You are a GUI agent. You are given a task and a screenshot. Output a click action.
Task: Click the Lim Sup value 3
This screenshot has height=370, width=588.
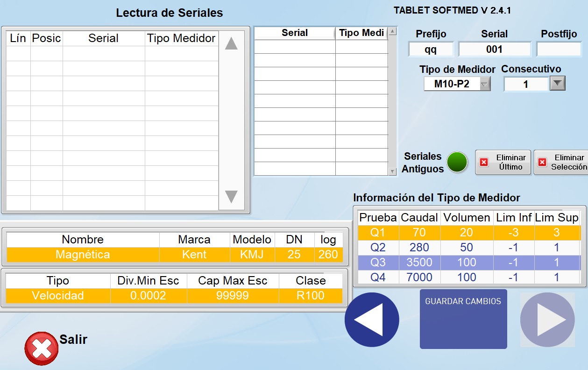tap(557, 233)
